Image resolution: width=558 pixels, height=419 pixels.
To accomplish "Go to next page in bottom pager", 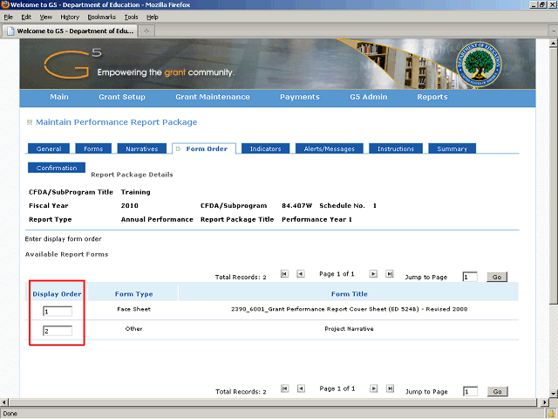I will [374, 388].
